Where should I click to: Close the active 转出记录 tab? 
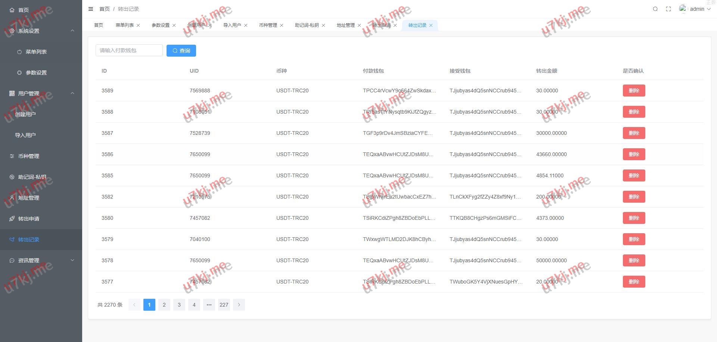click(x=431, y=25)
